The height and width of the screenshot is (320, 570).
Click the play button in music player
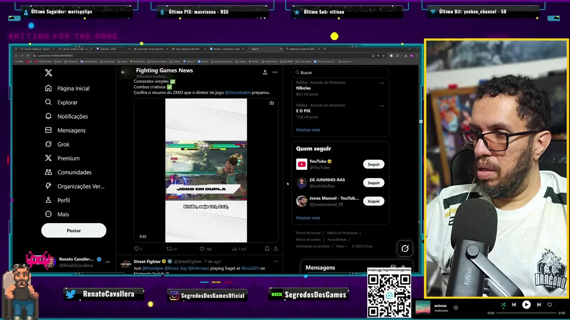(x=526, y=305)
